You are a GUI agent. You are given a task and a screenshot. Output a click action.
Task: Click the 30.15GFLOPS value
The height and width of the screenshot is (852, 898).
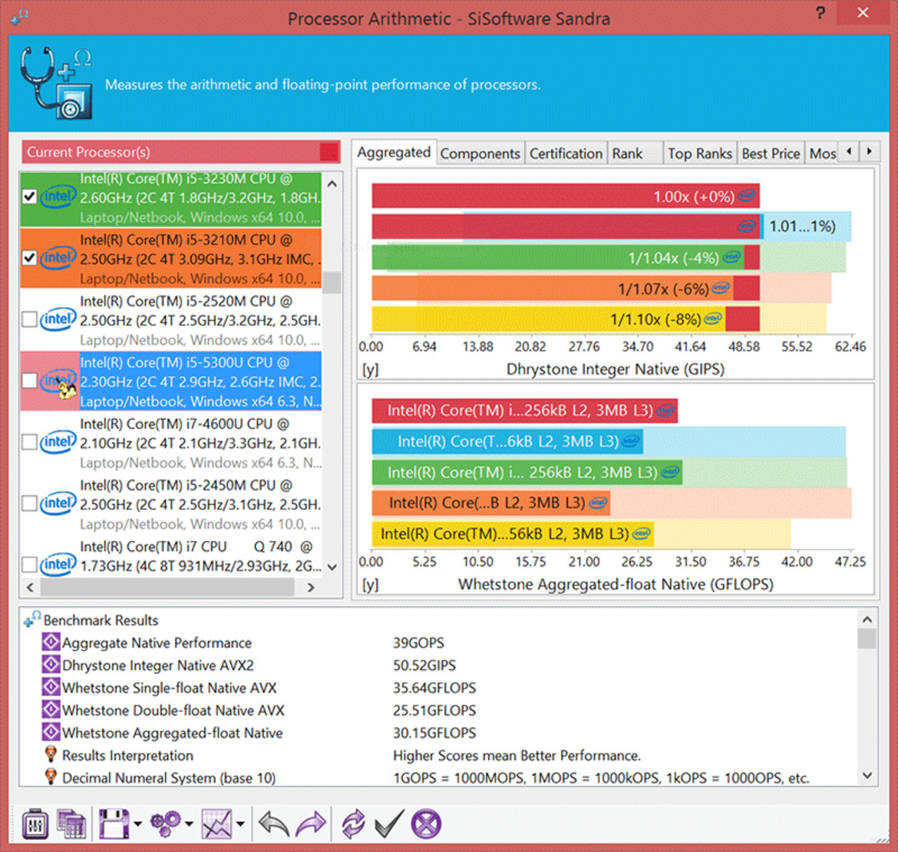[x=434, y=733]
